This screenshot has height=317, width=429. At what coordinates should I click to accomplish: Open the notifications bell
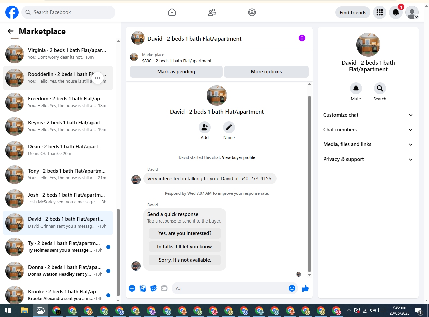[396, 12]
